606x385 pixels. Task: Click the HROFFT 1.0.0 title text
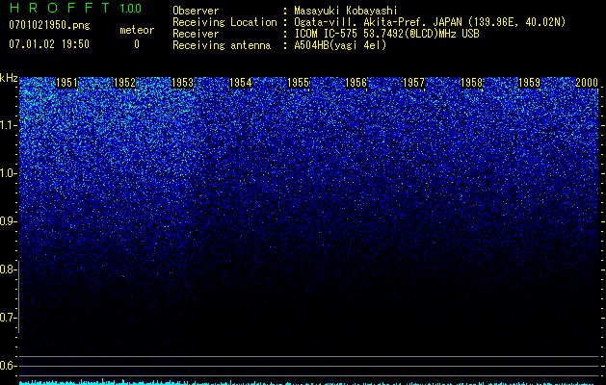point(75,8)
